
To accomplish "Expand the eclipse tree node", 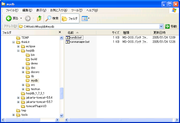I will [18, 46].
